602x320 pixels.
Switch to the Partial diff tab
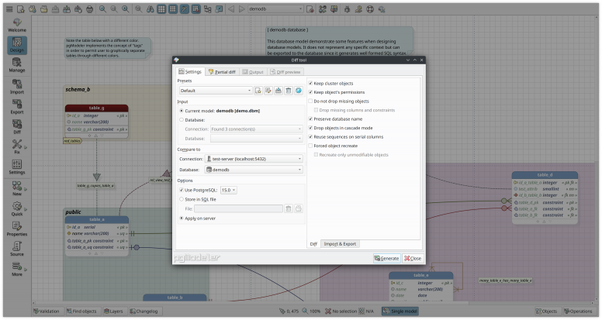tap(222, 71)
